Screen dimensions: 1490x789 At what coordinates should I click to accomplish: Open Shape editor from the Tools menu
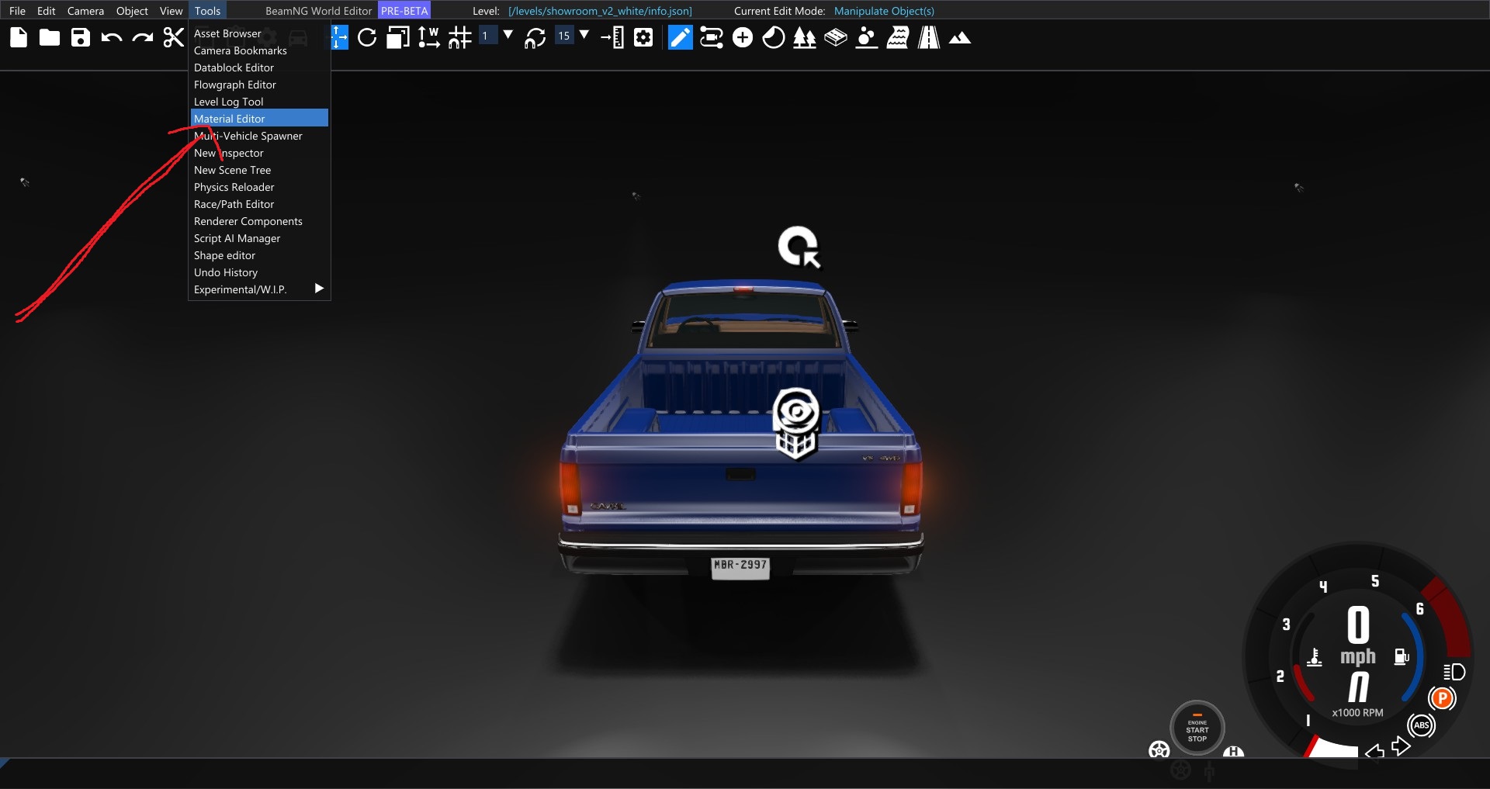[x=259, y=255]
